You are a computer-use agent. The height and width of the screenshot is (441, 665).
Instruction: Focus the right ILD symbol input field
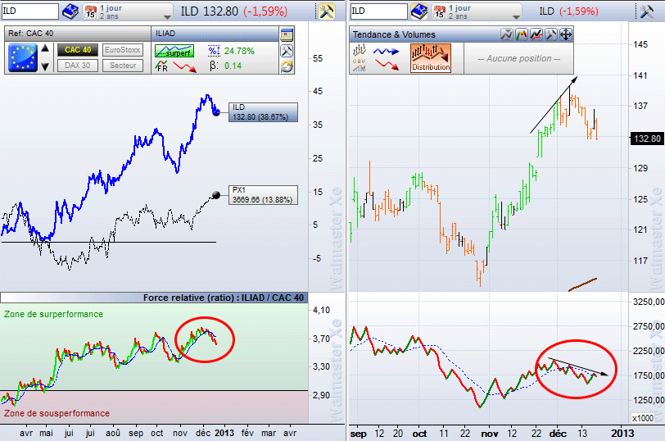[378, 11]
